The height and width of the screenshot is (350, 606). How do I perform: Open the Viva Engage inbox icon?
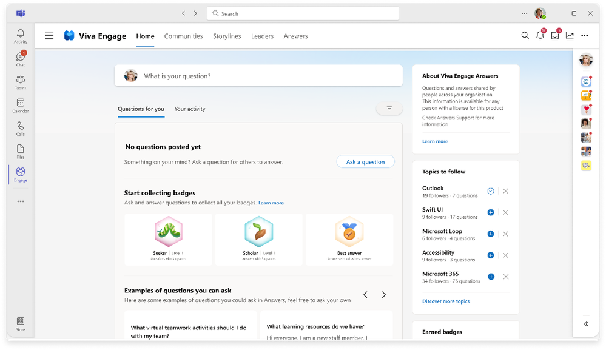click(556, 36)
